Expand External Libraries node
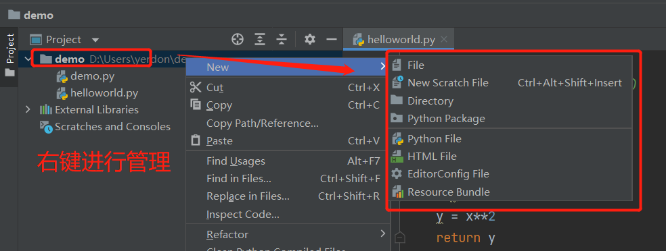This screenshot has height=251, width=666. click(28, 109)
